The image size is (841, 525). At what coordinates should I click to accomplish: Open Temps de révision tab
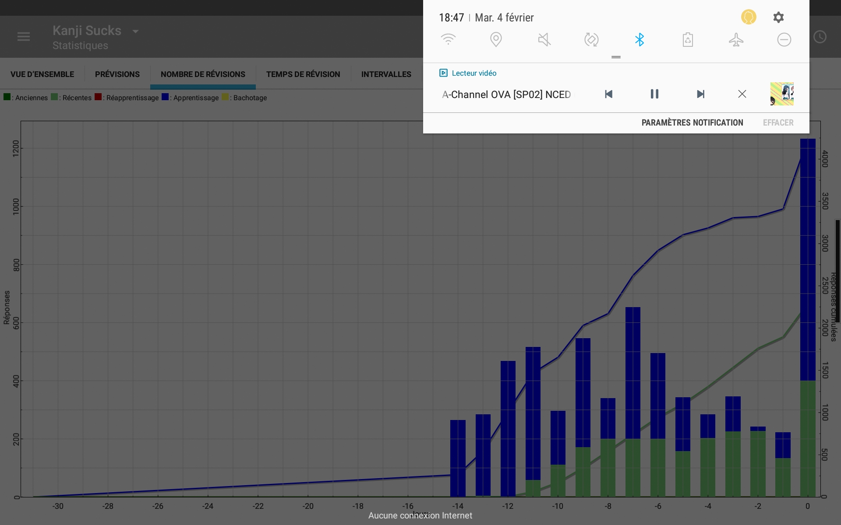click(303, 74)
